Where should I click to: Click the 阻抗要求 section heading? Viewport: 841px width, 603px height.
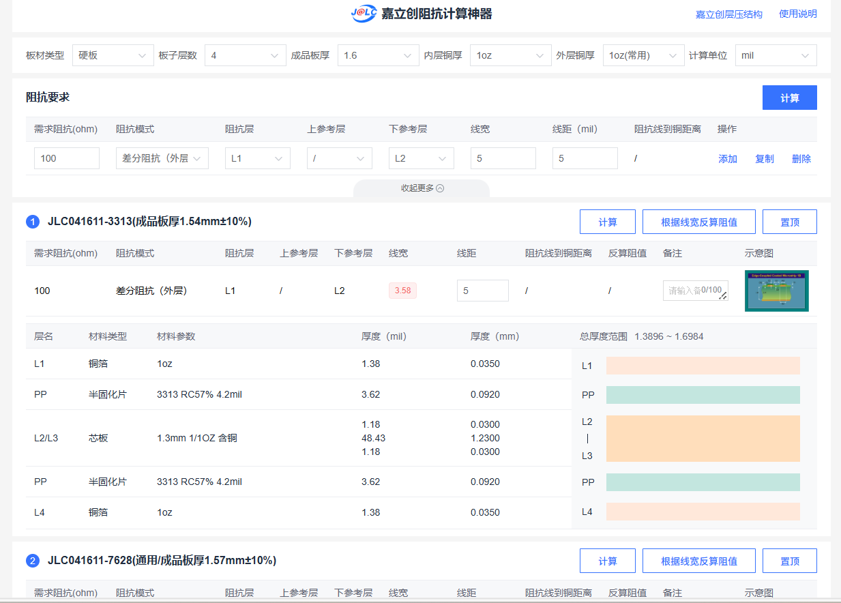48,98
